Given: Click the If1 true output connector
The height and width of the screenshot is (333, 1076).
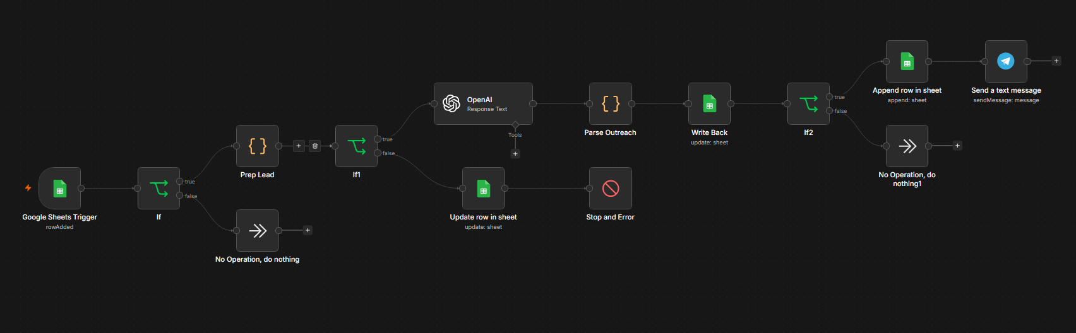Looking at the screenshot, I should [x=378, y=139].
